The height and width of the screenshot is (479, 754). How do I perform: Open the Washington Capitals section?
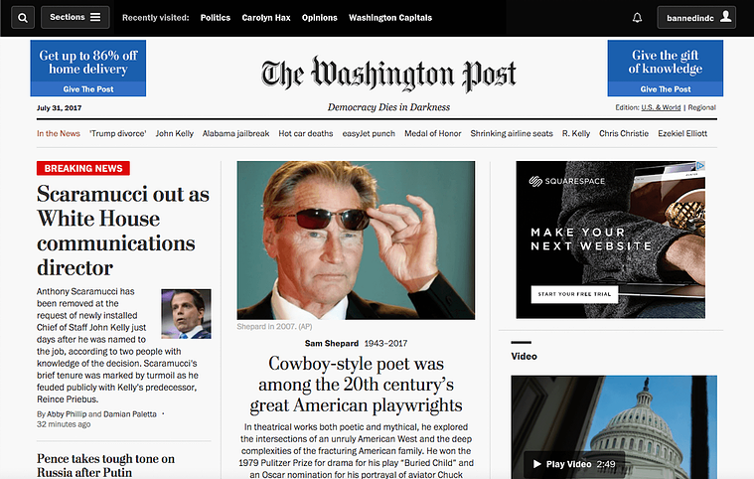coord(390,18)
